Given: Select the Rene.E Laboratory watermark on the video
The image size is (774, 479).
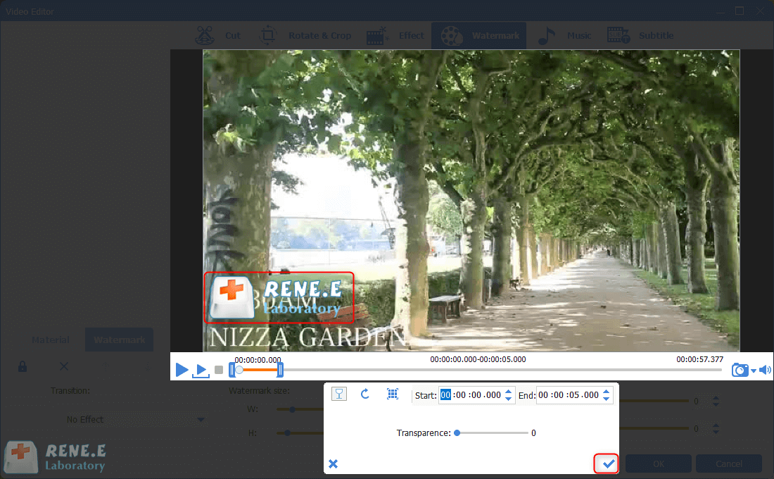Looking at the screenshot, I should [x=279, y=297].
